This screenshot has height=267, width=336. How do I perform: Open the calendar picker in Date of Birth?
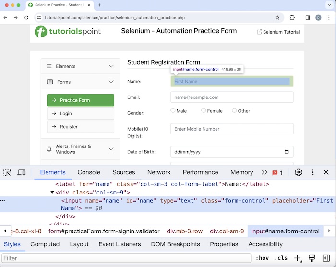click(x=287, y=152)
